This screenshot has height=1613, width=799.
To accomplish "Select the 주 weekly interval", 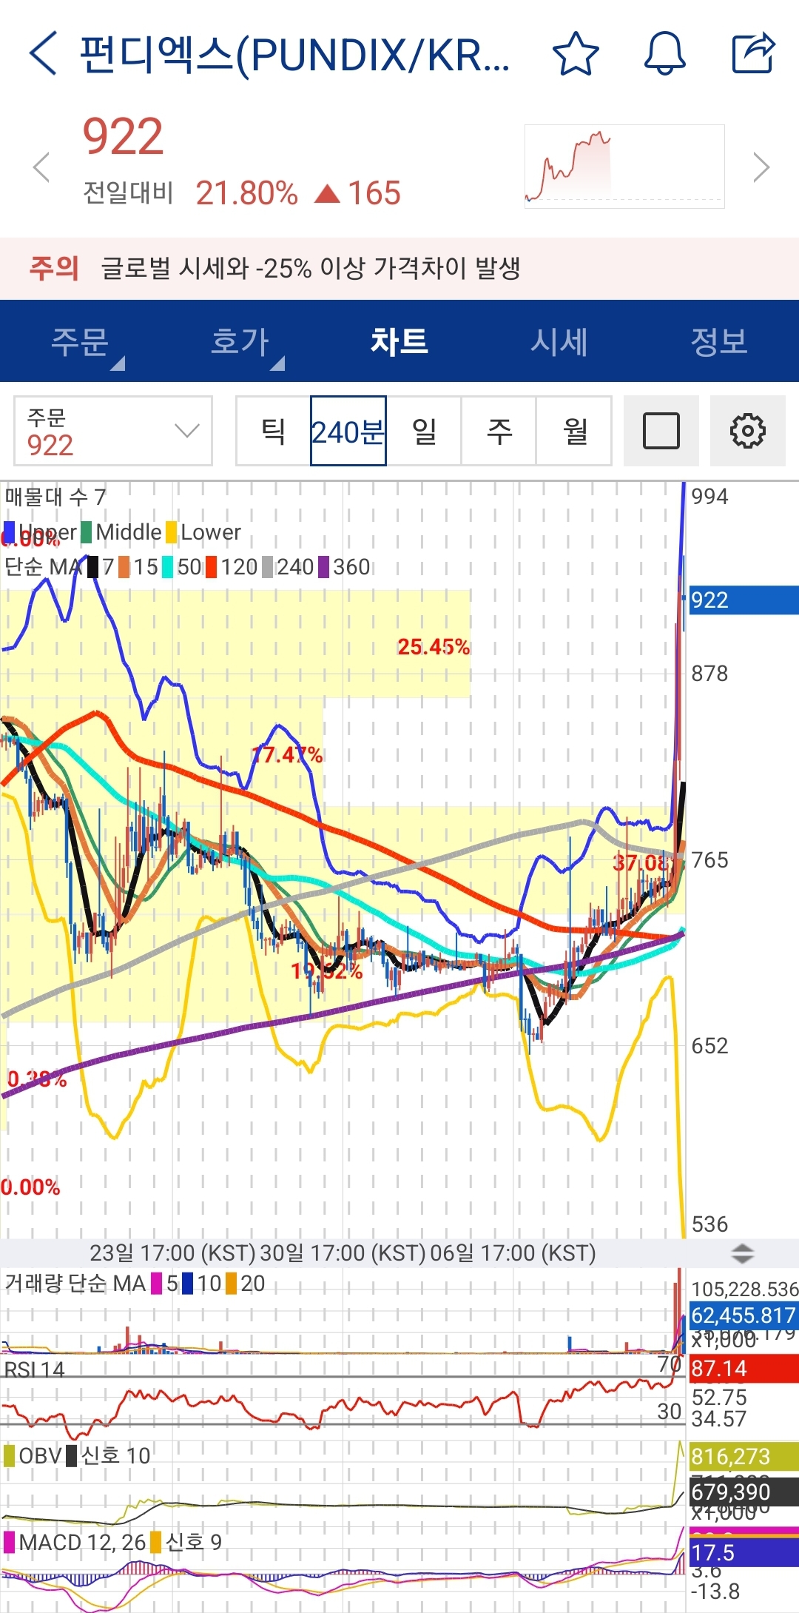I will [x=499, y=431].
